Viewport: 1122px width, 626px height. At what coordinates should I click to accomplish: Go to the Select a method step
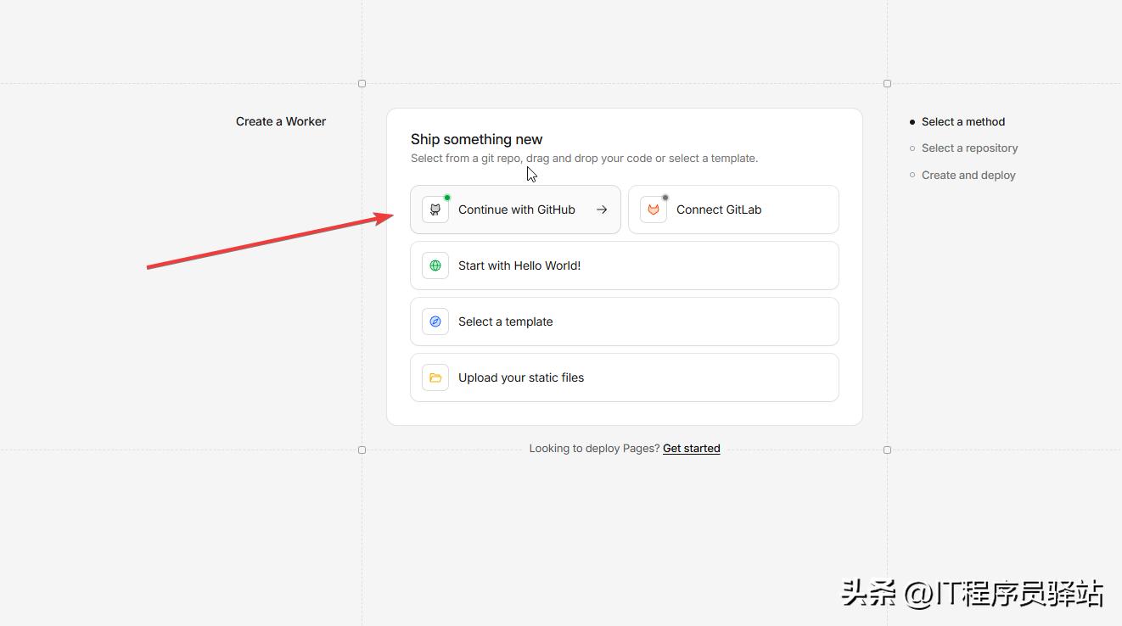[x=962, y=121]
